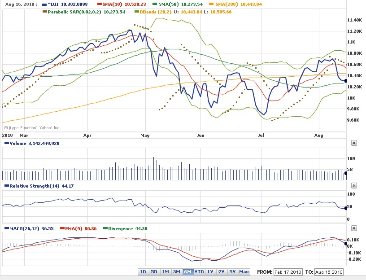Click the Aug label on the time axis

click(318, 136)
